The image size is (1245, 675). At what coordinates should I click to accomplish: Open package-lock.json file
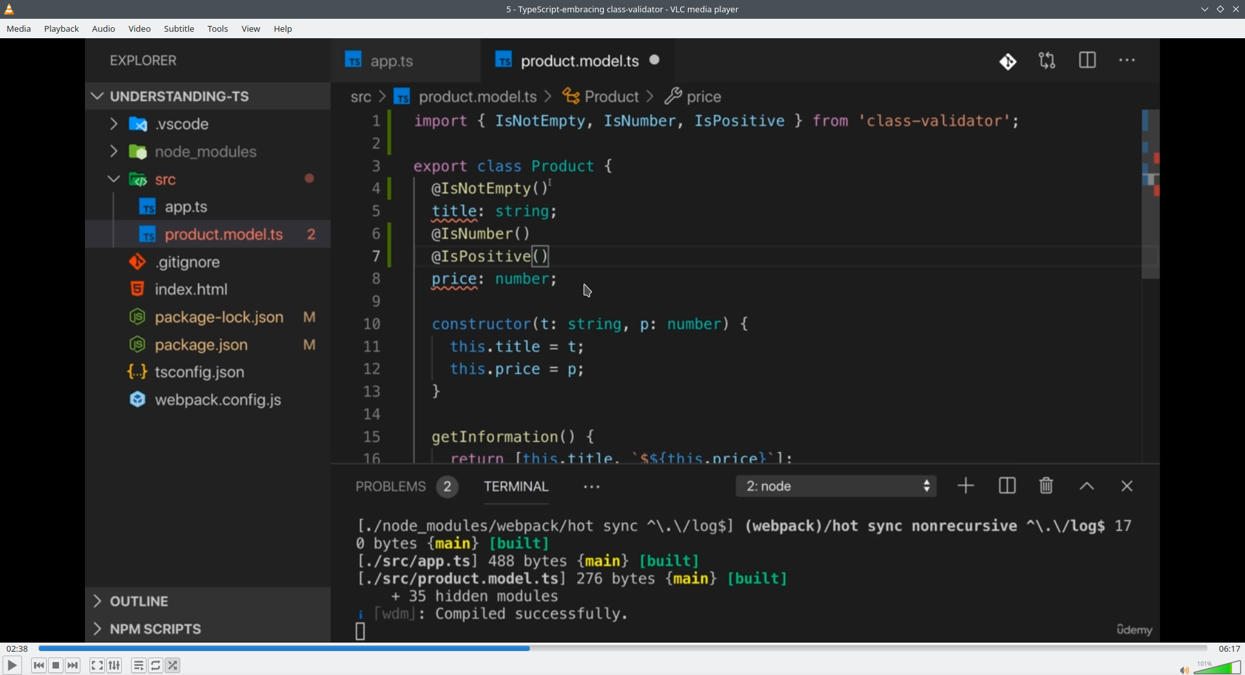pos(207,317)
